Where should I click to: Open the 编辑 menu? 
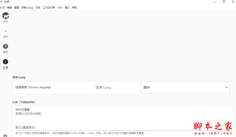[x=9, y=7]
